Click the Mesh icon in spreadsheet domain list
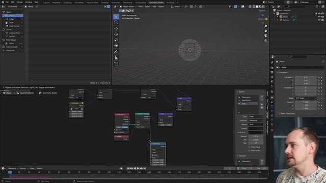 (x=4, y=12)
